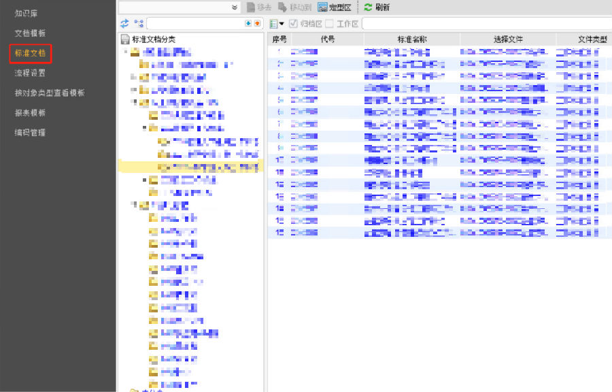Click the 标准名称 column header
The width and height of the screenshot is (612, 392).
coord(411,39)
